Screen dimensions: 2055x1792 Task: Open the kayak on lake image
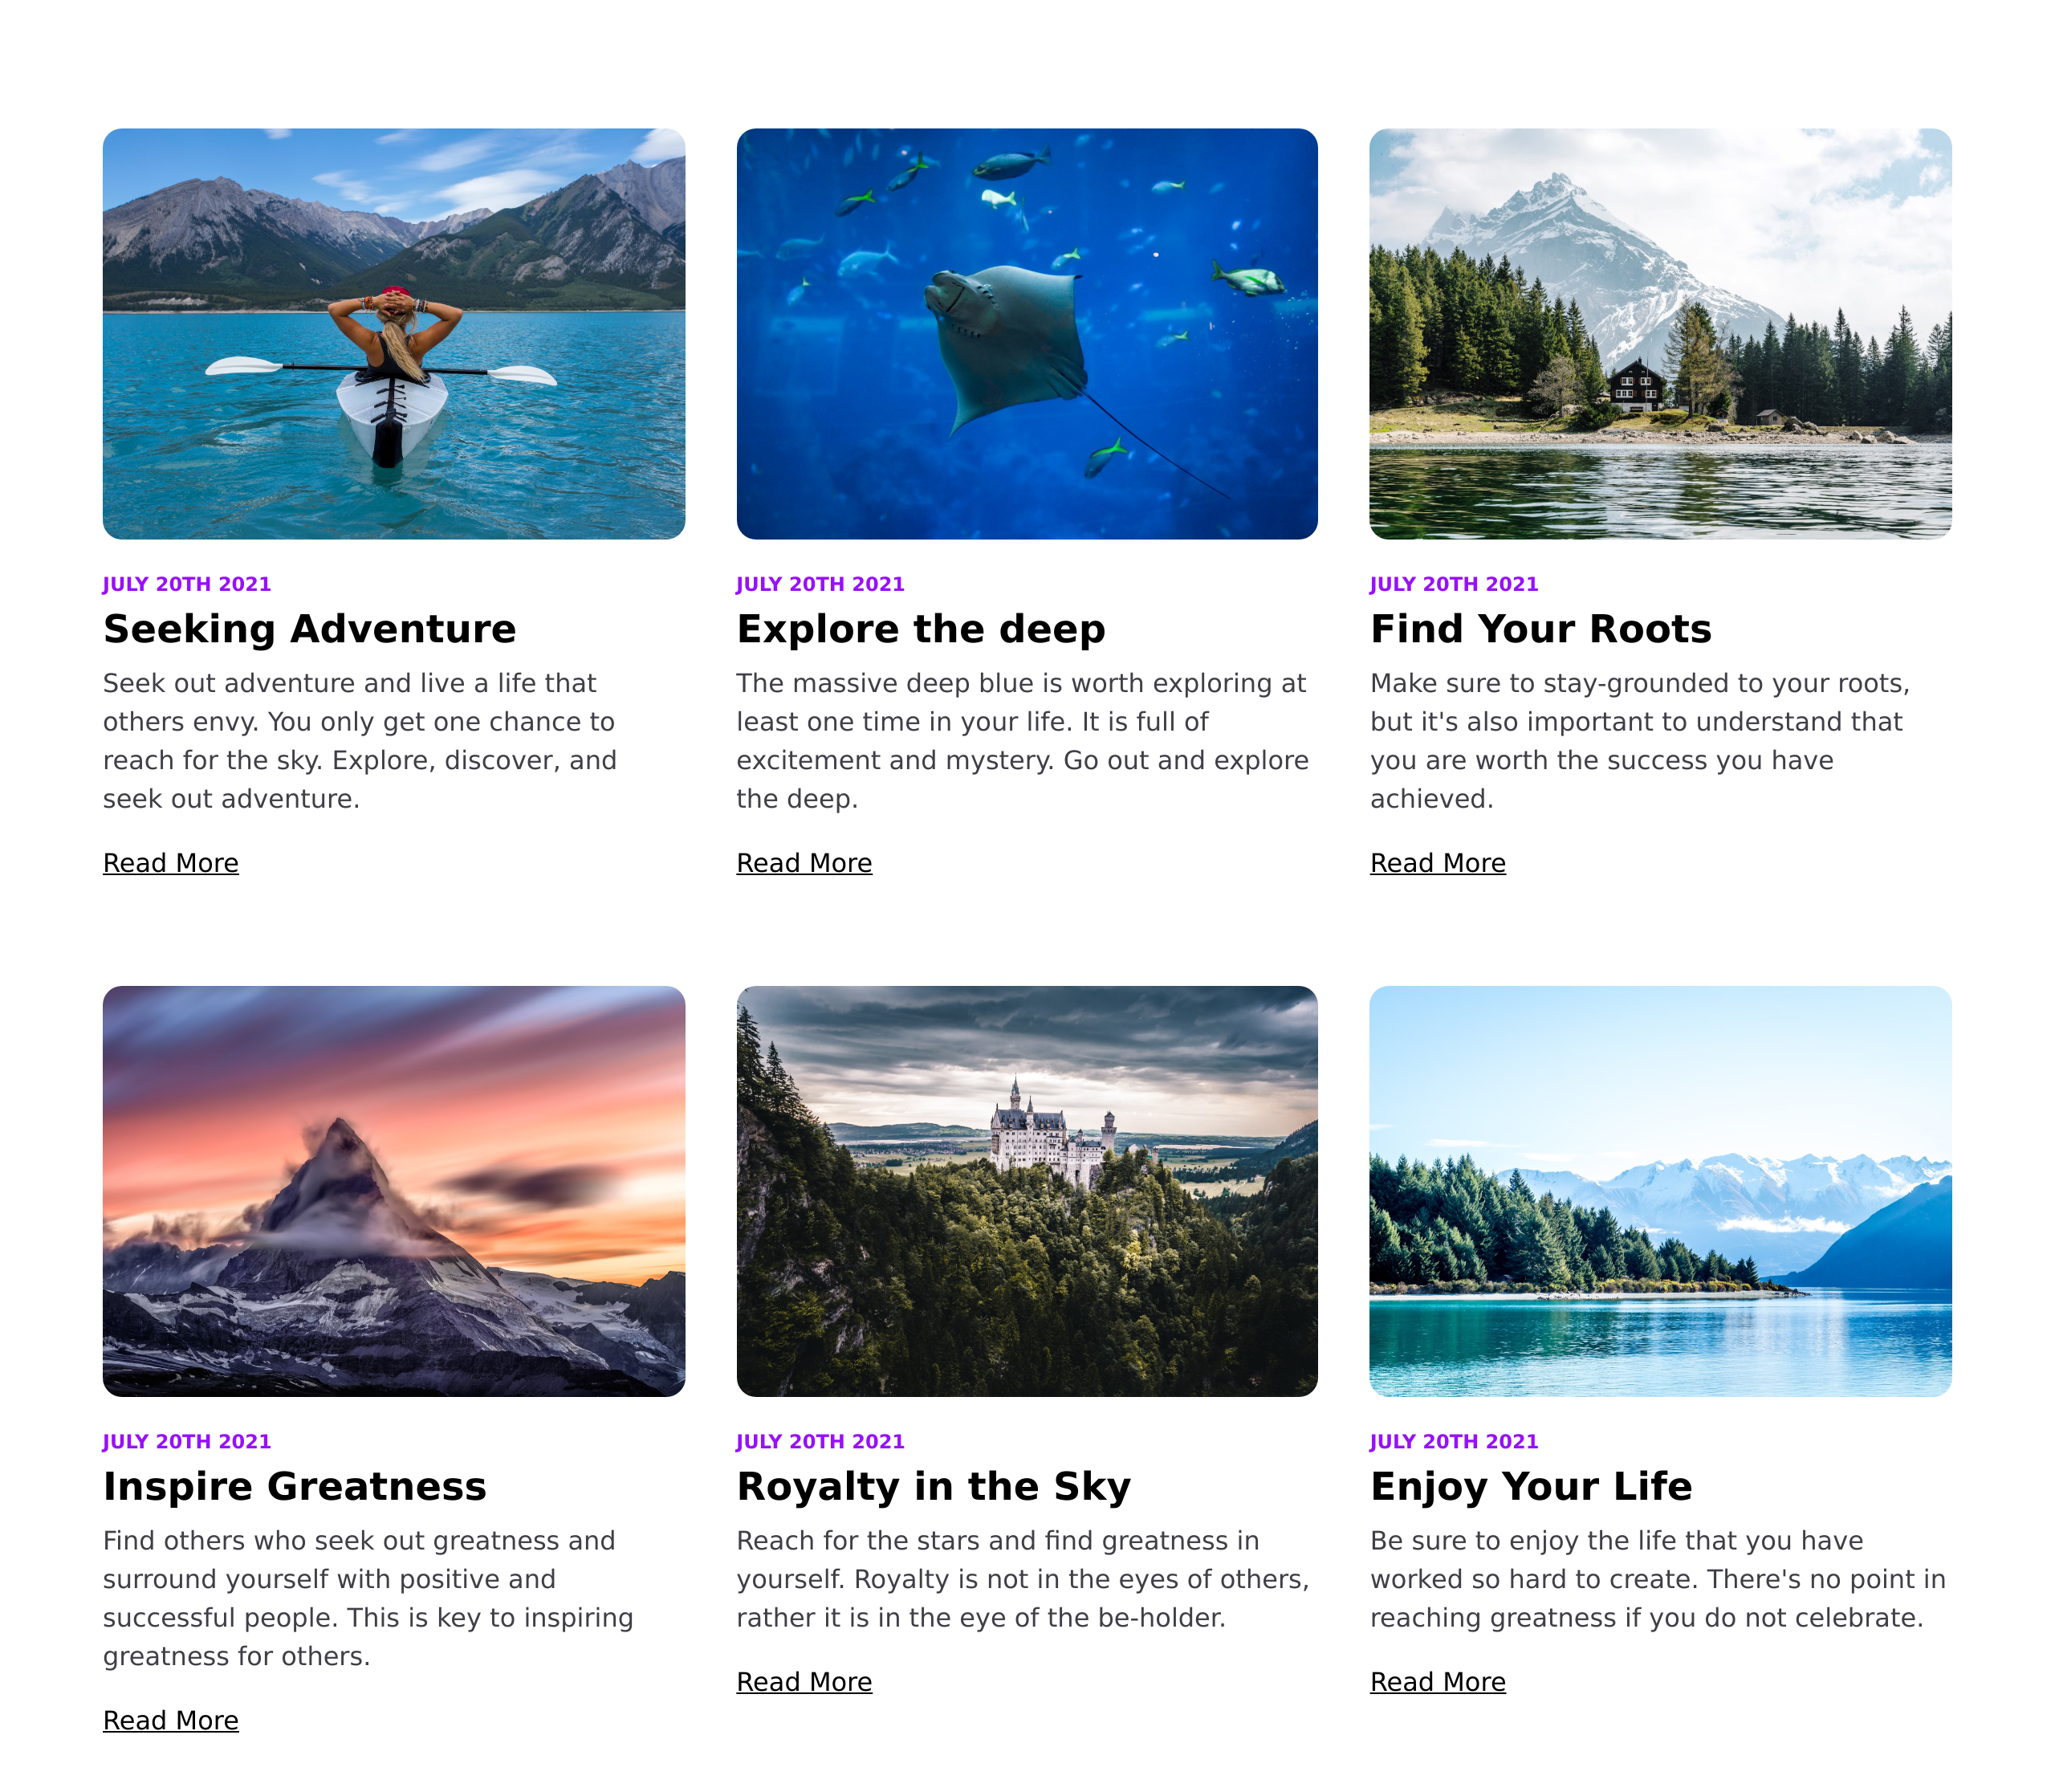coord(394,334)
